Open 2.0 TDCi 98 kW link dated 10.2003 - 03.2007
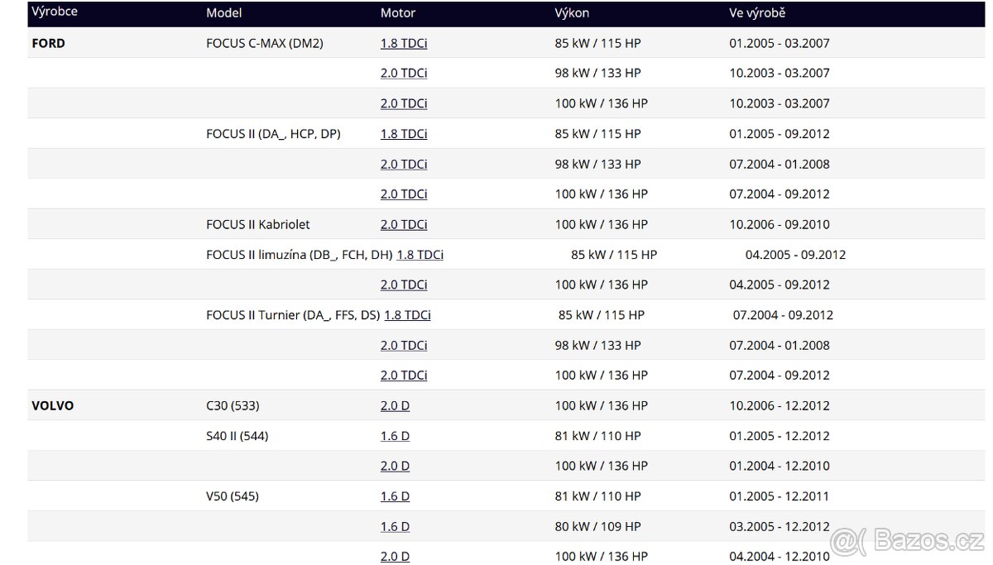The height and width of the screenshot is (565, 993). coord(404,73)
